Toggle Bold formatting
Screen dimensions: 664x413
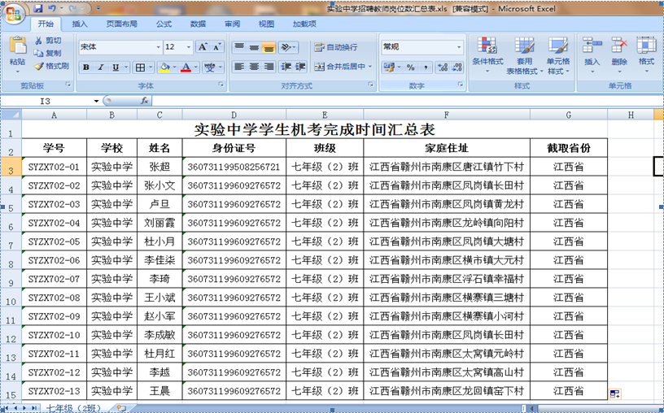pyautogui.click(x=86, y=67)
